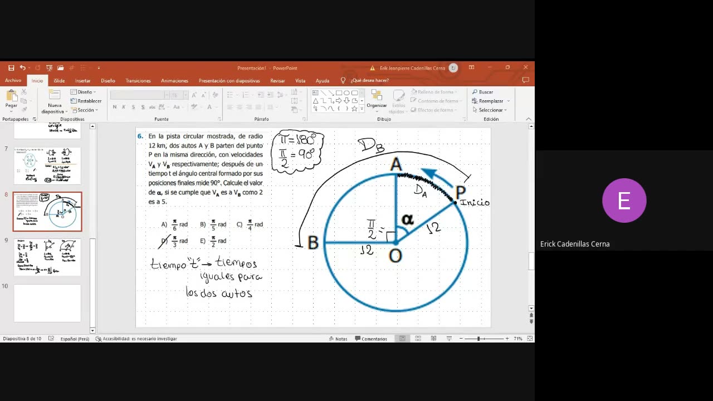Screen dimensions: 713x401
Task: Toggle italic (K) formatting
Action: (x=124, y=107)
